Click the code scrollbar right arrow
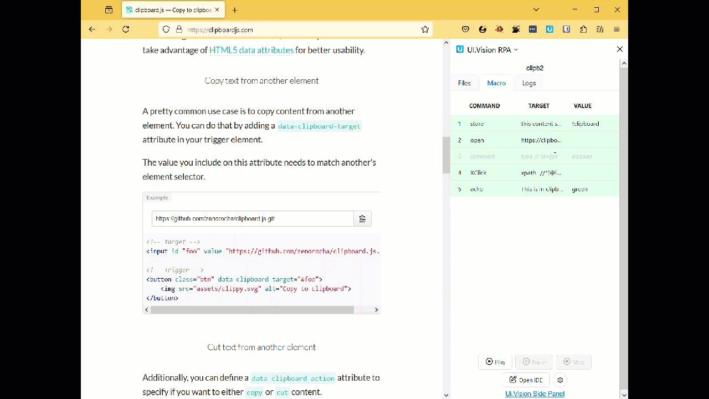The image size is (709, 399). coord(377,310)
